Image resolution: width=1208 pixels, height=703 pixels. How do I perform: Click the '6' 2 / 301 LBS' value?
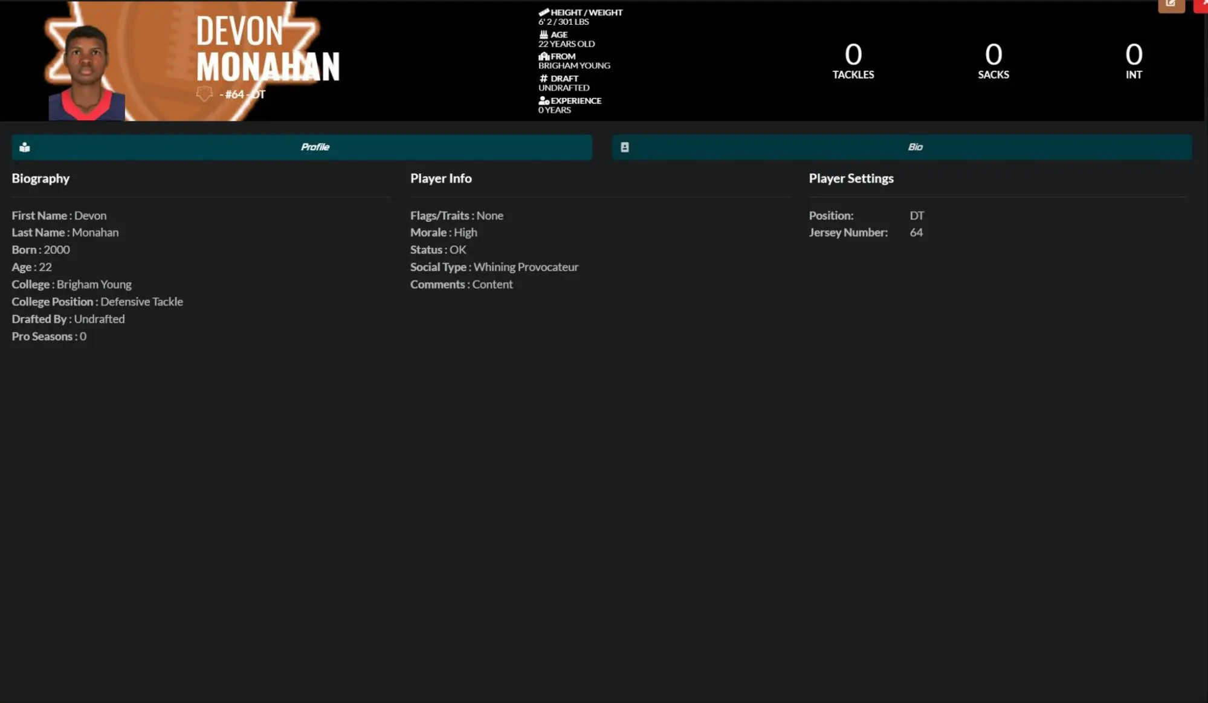click(563, 22)
